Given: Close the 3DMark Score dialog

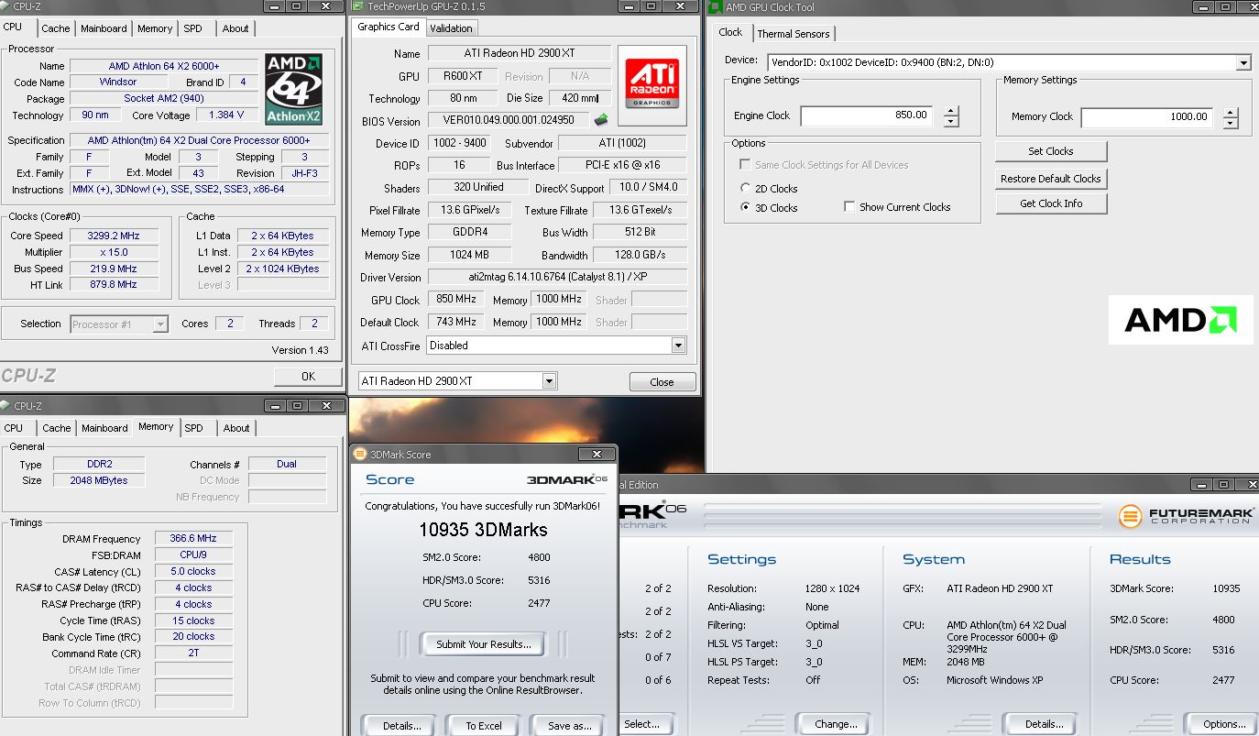Looking at the screenshot, I should coord(597,454).
